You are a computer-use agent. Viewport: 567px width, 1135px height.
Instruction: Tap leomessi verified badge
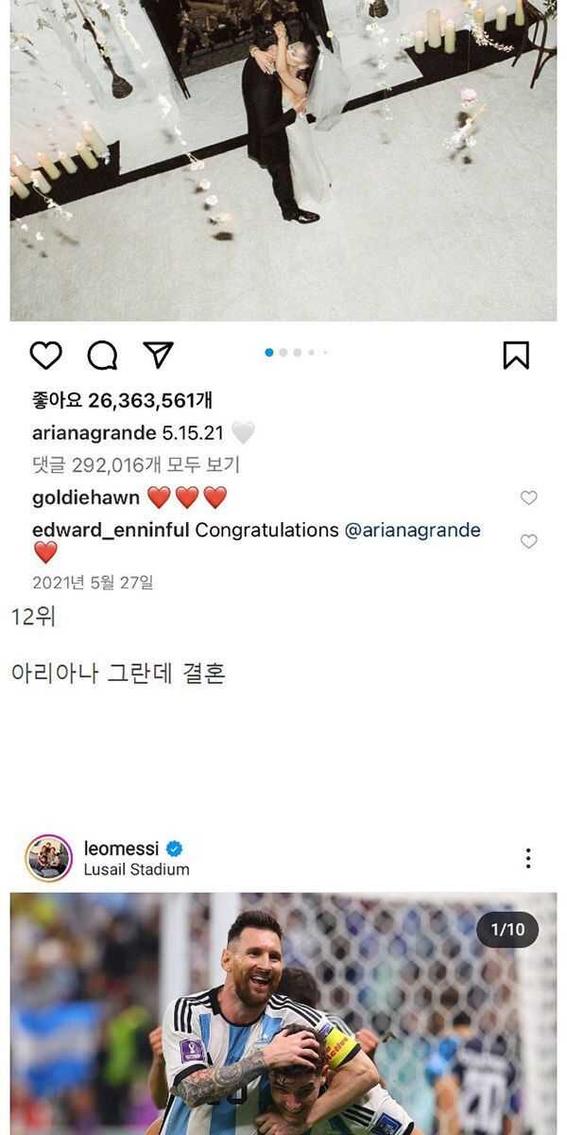click(x=174, y=848)
